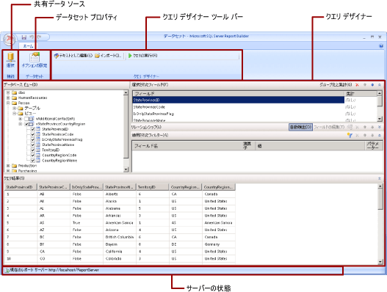
Task: Open dataset Set Options icon
Action: coord(35,57)
